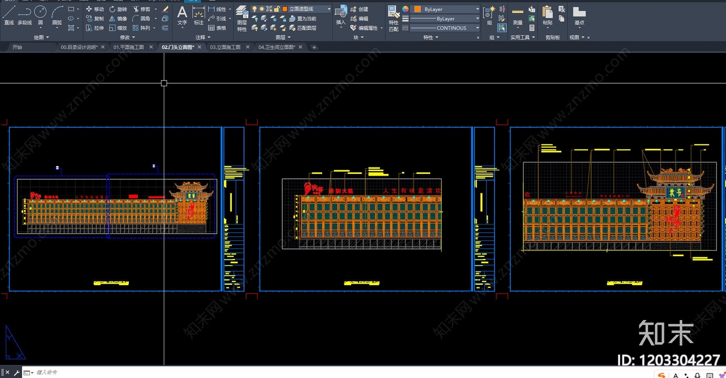Click the 拉伸 (Stretch) tool
This screenshot has height=378, width=726.
(x=95, y=28)
